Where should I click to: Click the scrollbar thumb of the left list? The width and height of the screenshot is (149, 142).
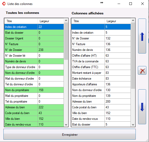coord(66,41)
